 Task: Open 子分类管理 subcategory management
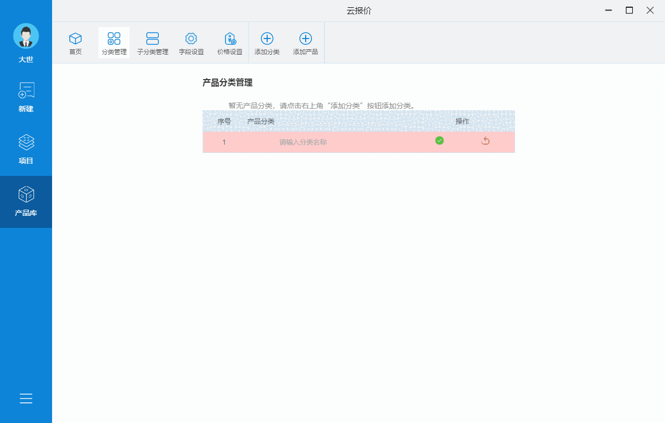coord(153,42)
